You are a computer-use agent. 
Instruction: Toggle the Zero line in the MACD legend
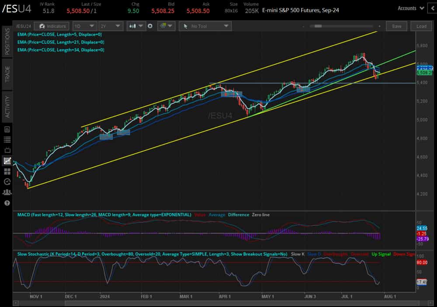point(260,215)
